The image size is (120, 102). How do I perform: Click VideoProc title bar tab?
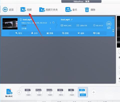coord(81,1)
